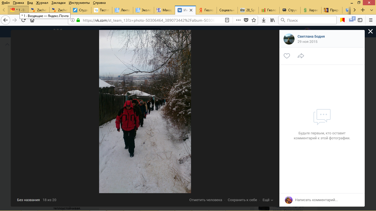Click the Yandex Mail notification icon
376x211 pixels.
352,20
